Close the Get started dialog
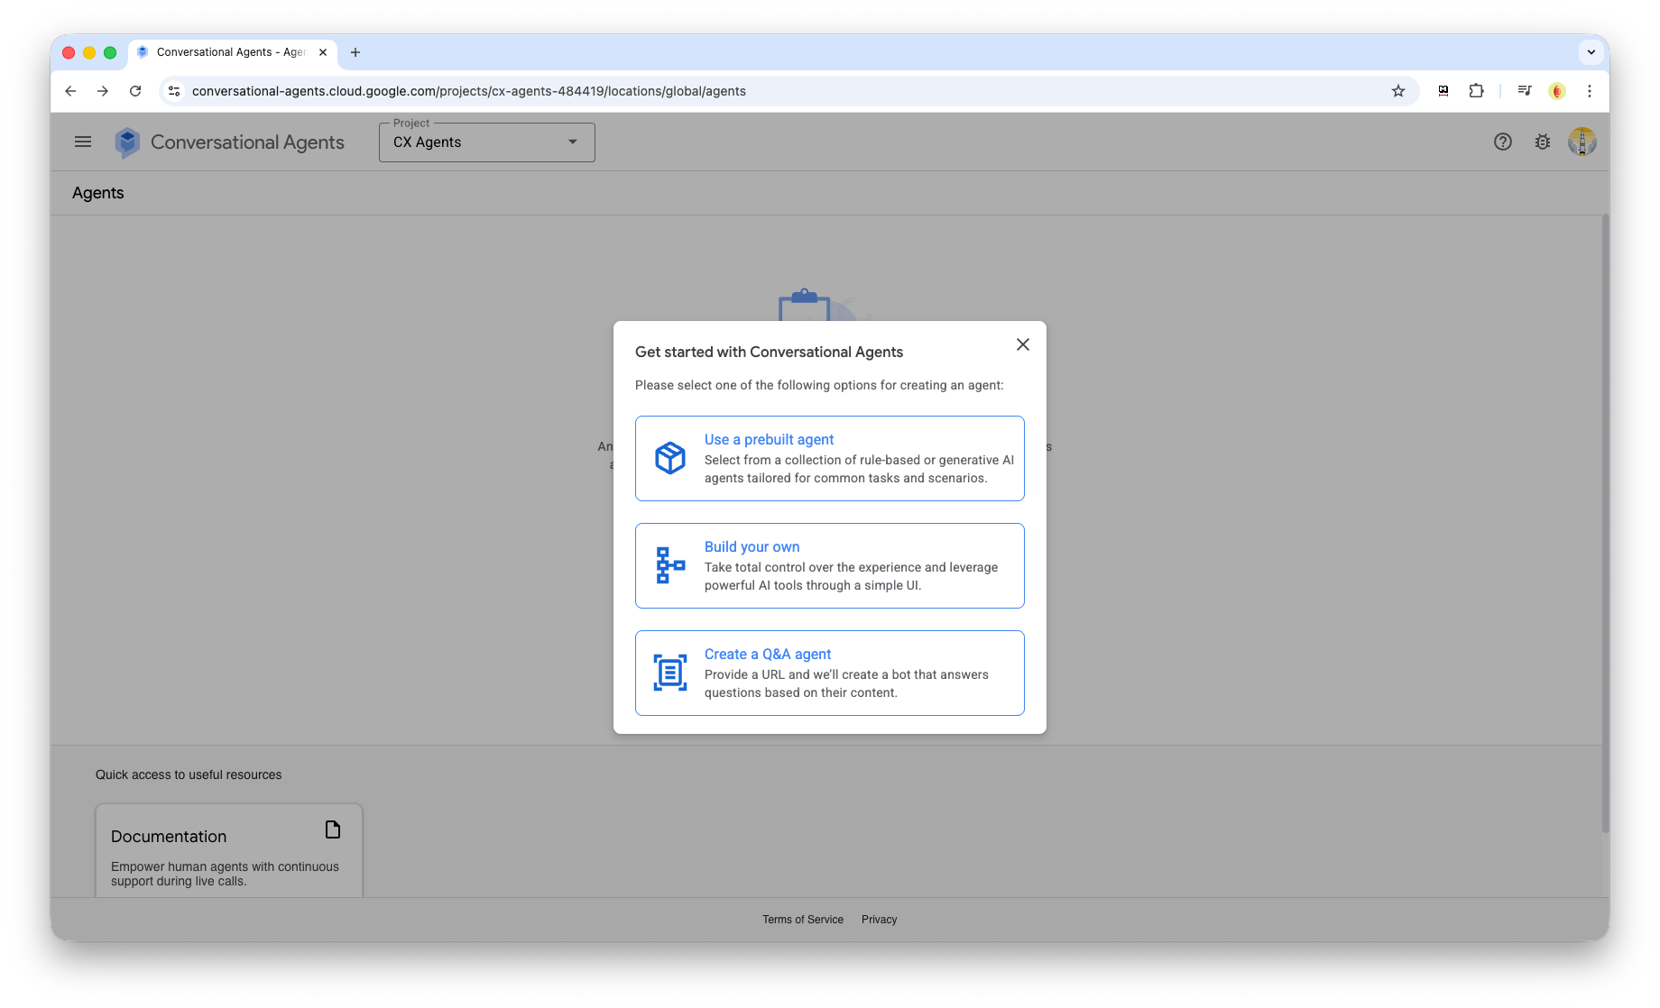This screenshot has height=1008, width=1660. point(1022,344)
